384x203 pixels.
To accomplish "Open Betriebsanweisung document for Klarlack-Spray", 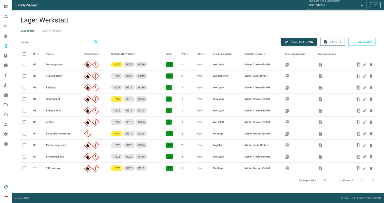I will pos(320,76).
